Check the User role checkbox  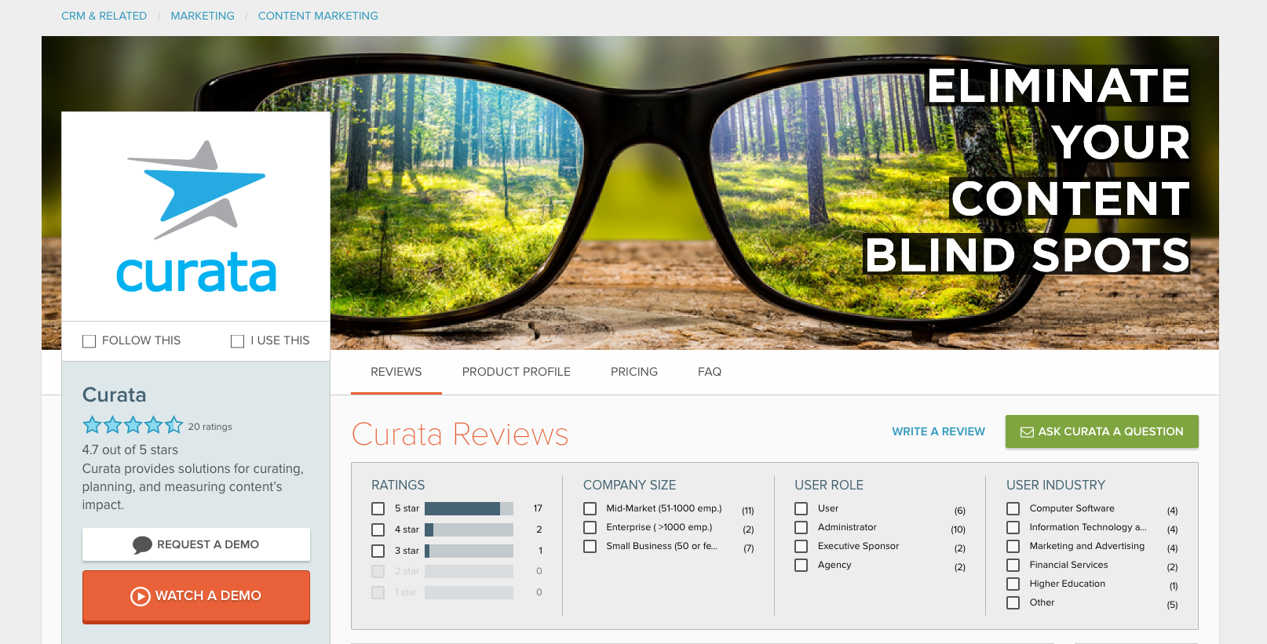[801, 509]
